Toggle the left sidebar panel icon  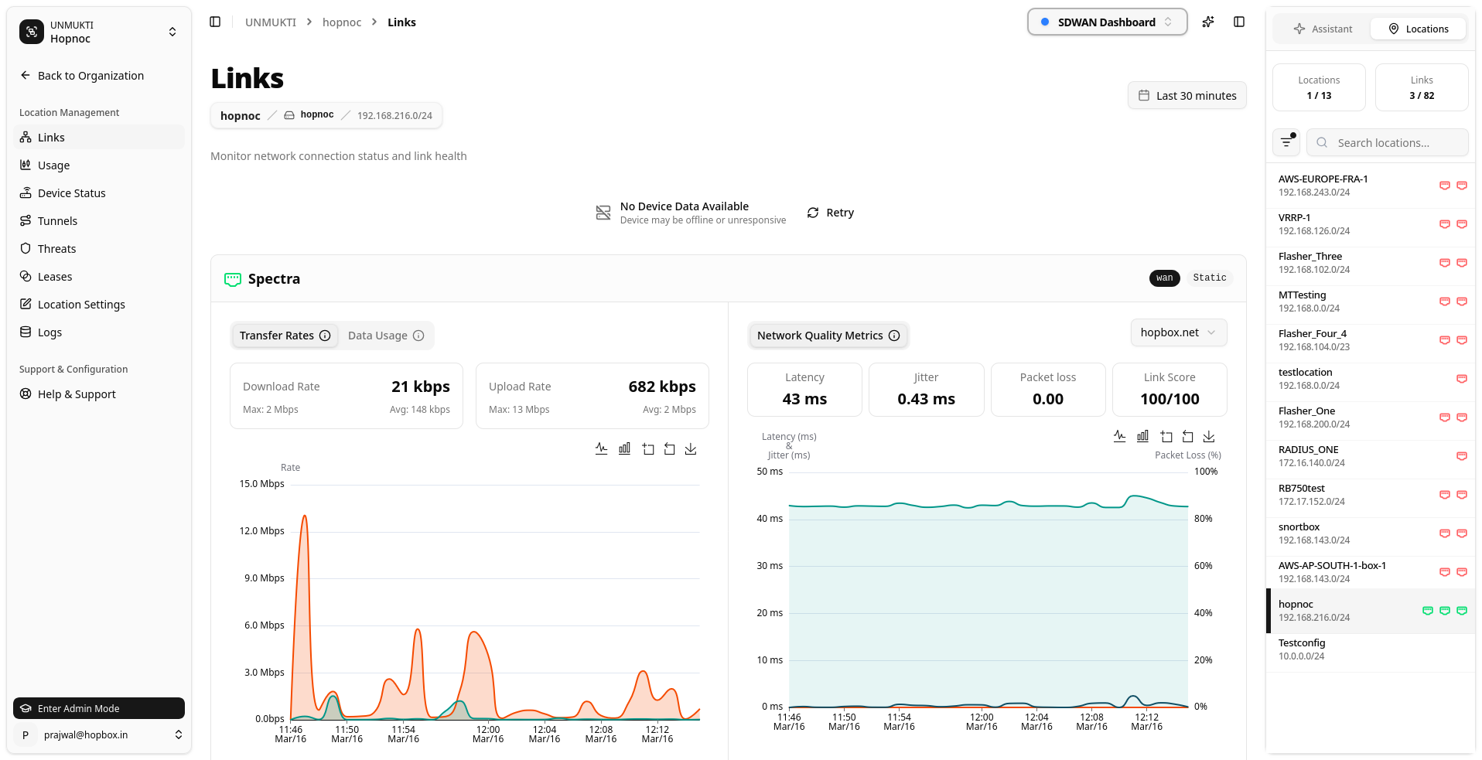click(x=215, y=22)
